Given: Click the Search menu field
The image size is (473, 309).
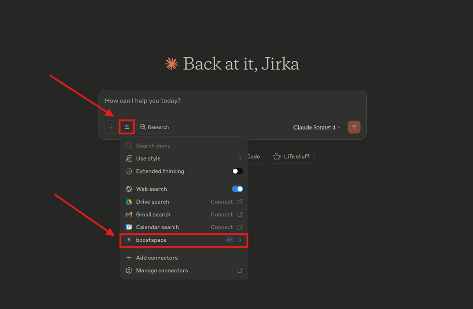Looking at the screenshot, I should tap(185, 146).
